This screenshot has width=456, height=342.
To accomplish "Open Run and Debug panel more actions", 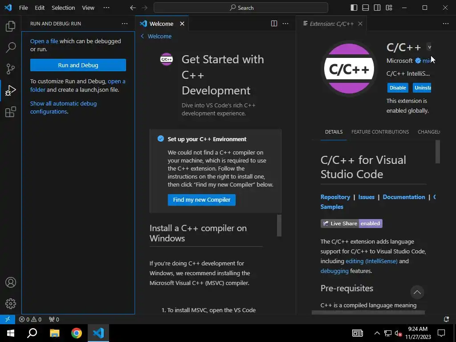I will (x=125, y=24).
